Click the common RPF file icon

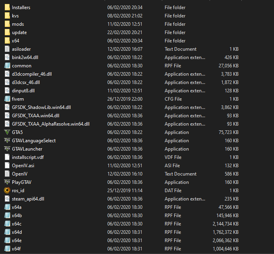[x=7, y=66]
